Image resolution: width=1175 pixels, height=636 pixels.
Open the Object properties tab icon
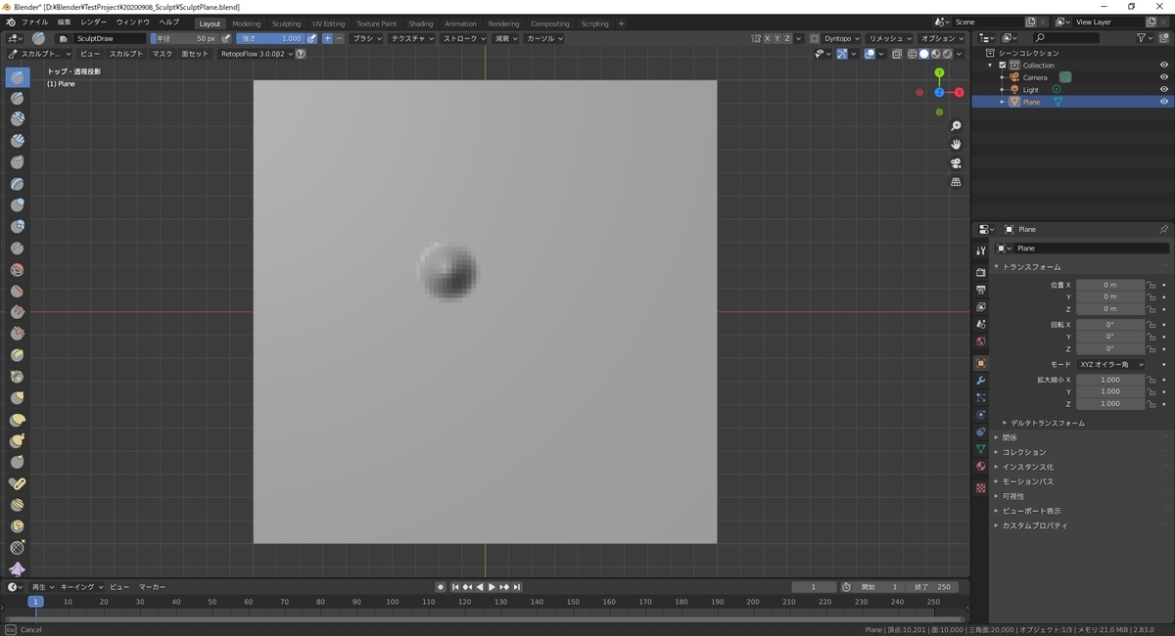981,363
